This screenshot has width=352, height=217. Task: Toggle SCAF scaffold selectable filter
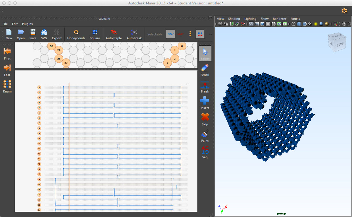click(x=171, y=34)
